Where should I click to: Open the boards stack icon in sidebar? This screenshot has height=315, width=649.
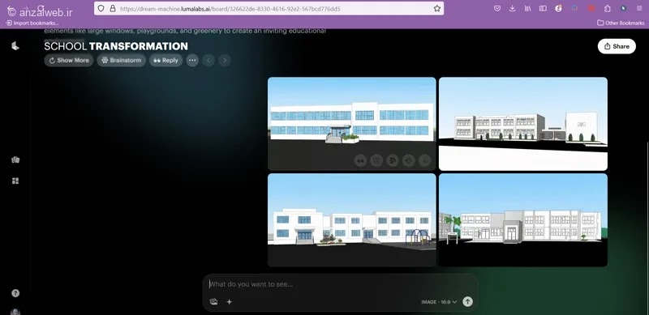pos(15,160)
